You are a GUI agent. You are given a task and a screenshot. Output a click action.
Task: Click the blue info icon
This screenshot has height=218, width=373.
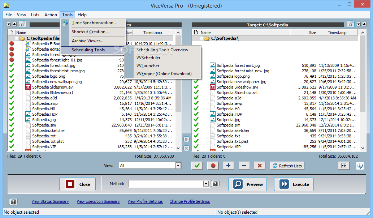coord(360,166)
